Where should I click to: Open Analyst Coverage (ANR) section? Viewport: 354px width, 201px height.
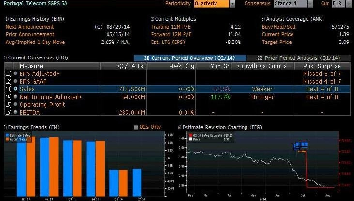pos(293,19)
